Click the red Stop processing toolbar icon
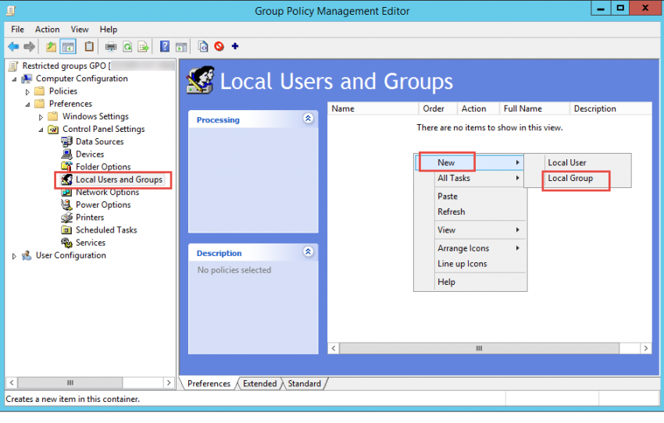 click(220, 46)
